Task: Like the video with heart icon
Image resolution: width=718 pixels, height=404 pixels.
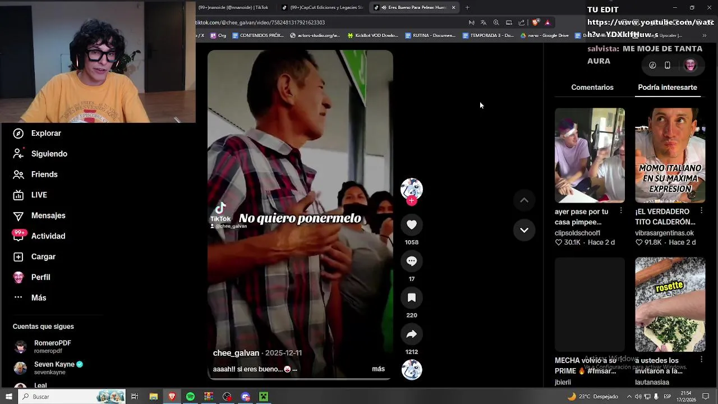Action: tap(412, 224)
